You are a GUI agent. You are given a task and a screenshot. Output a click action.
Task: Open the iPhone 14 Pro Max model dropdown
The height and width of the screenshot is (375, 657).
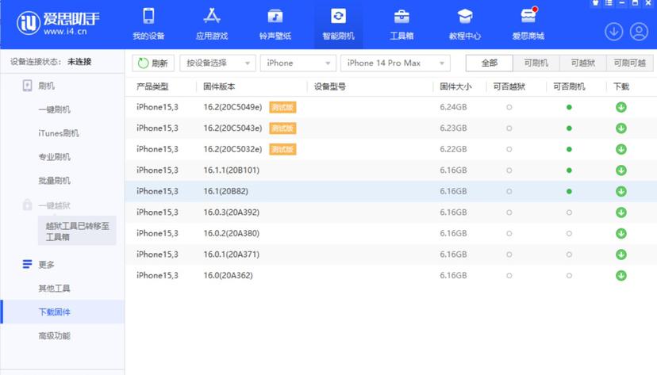[395, 63]
